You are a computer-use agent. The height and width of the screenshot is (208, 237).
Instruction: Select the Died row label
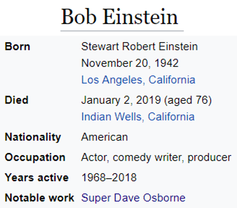(17, 100)
